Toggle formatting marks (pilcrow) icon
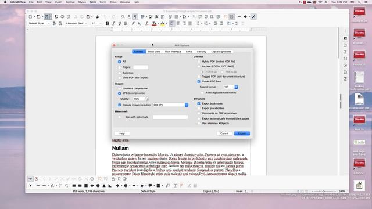This screenshot has height=209, width=372. coord(135,17)
